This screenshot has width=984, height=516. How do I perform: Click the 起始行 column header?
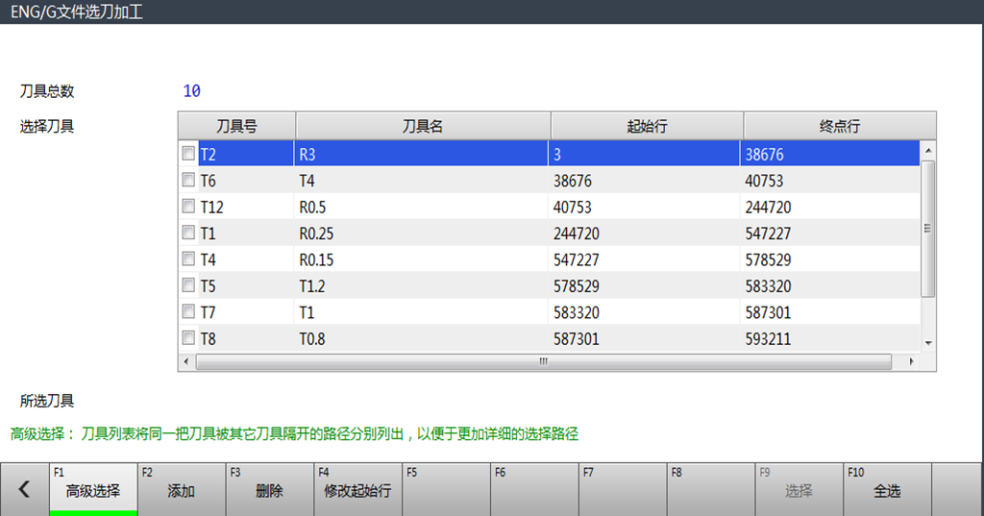point(646,126)
